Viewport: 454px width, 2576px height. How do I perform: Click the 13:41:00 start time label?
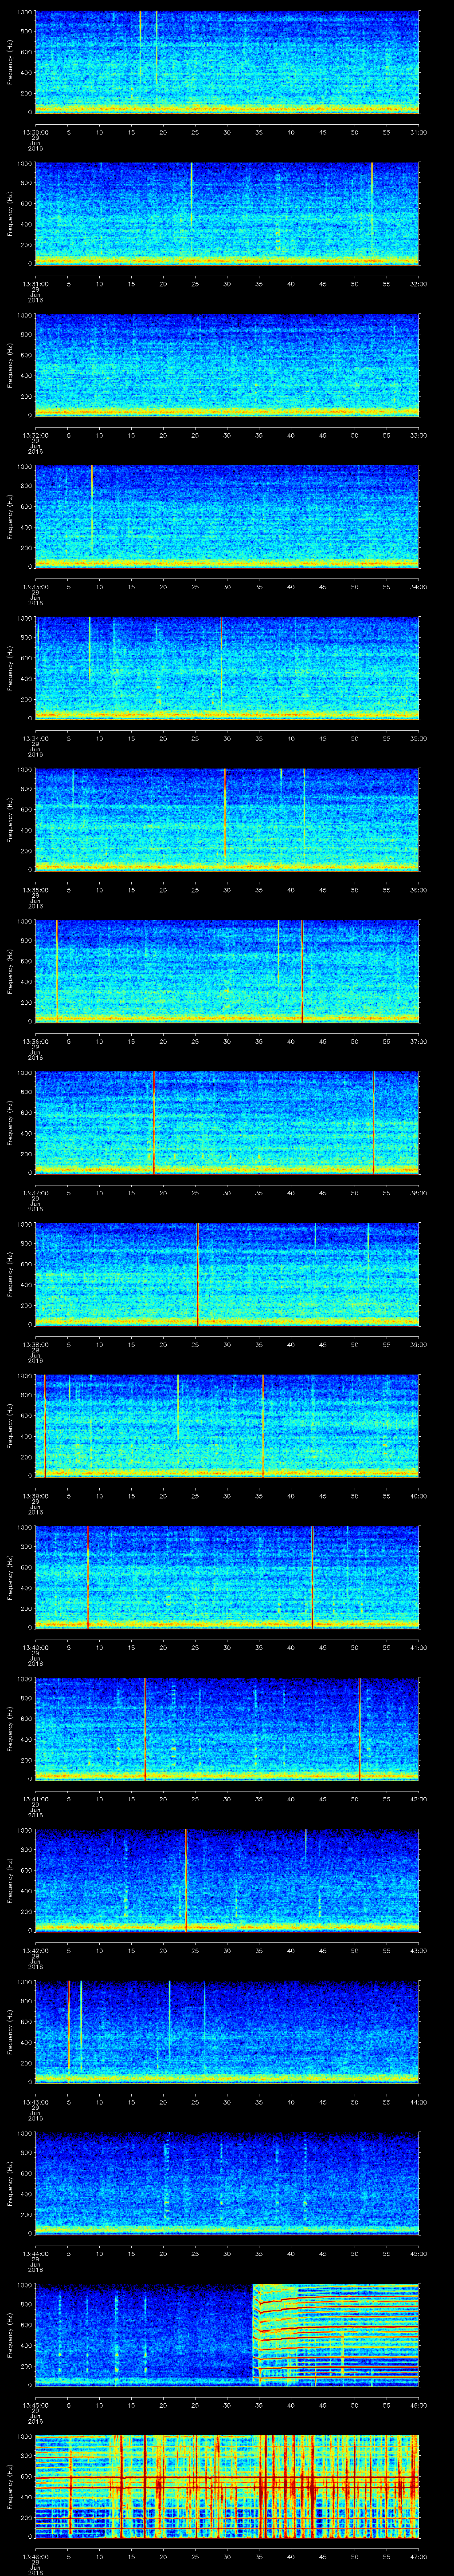pos(36,1798)
